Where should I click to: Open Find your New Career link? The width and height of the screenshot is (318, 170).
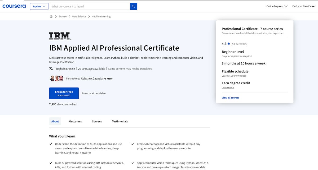point(304,6)
